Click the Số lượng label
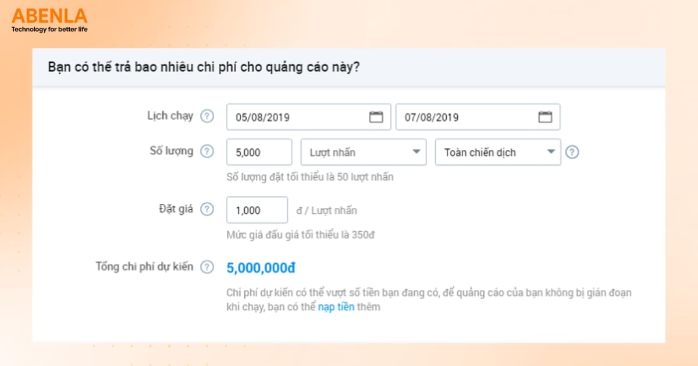 (x=172, y=151)
